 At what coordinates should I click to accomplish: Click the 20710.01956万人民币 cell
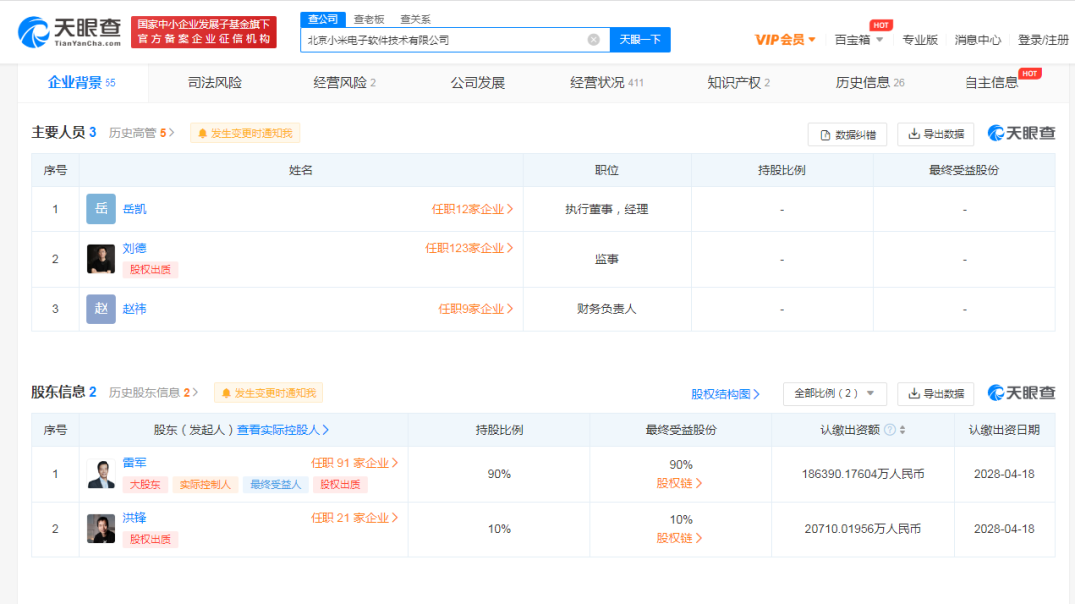pyautogui.click(x=862, y=529)
